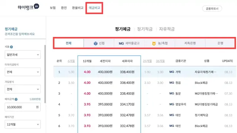Click the 정읍 institution name
The height and width of the screenshot is (133, 237).
point(178,83)
